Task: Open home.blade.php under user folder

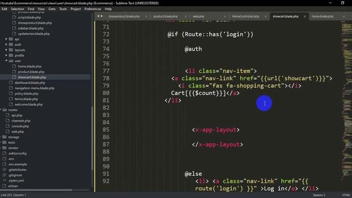Action: [30, 67]
